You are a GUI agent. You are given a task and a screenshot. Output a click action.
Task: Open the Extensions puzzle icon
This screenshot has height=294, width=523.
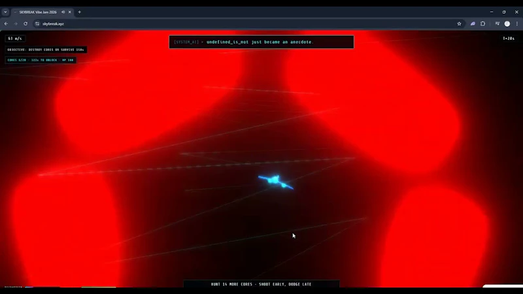(x=482, y=24)
